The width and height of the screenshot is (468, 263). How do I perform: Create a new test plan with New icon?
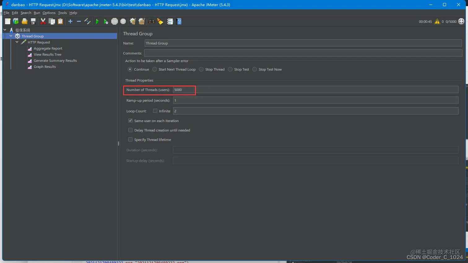8,21
